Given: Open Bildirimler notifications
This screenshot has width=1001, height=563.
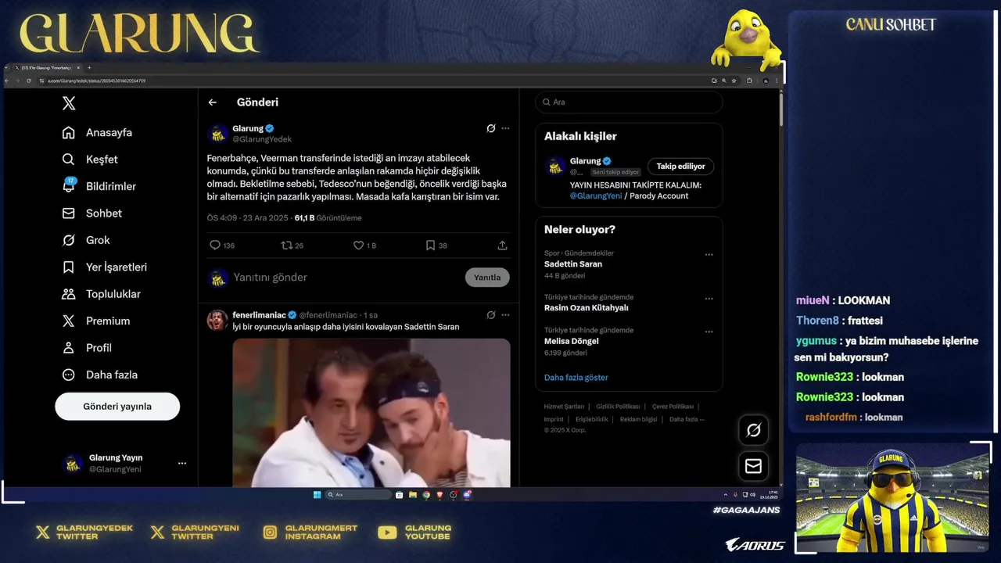Looking at the screenshot, I should pyautogui.click(x=100, y=186).
